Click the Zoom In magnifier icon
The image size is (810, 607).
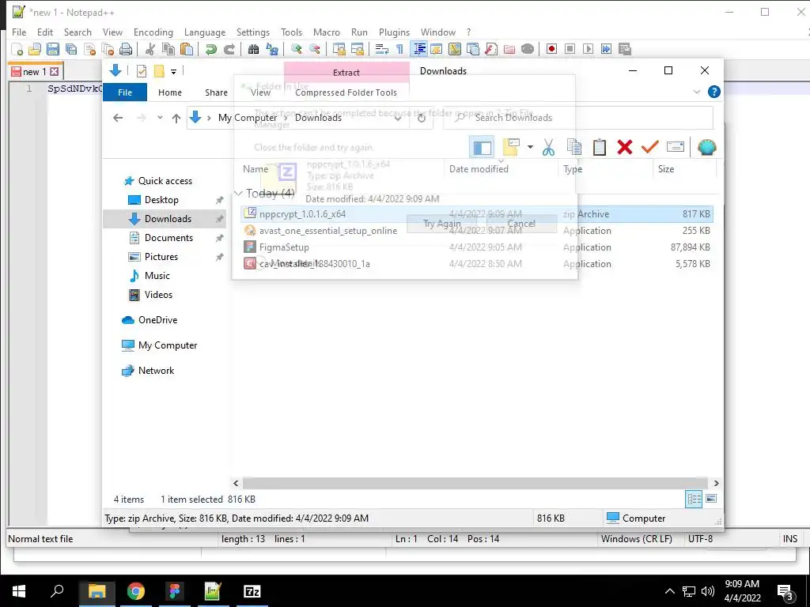click(x=296, y=49)
